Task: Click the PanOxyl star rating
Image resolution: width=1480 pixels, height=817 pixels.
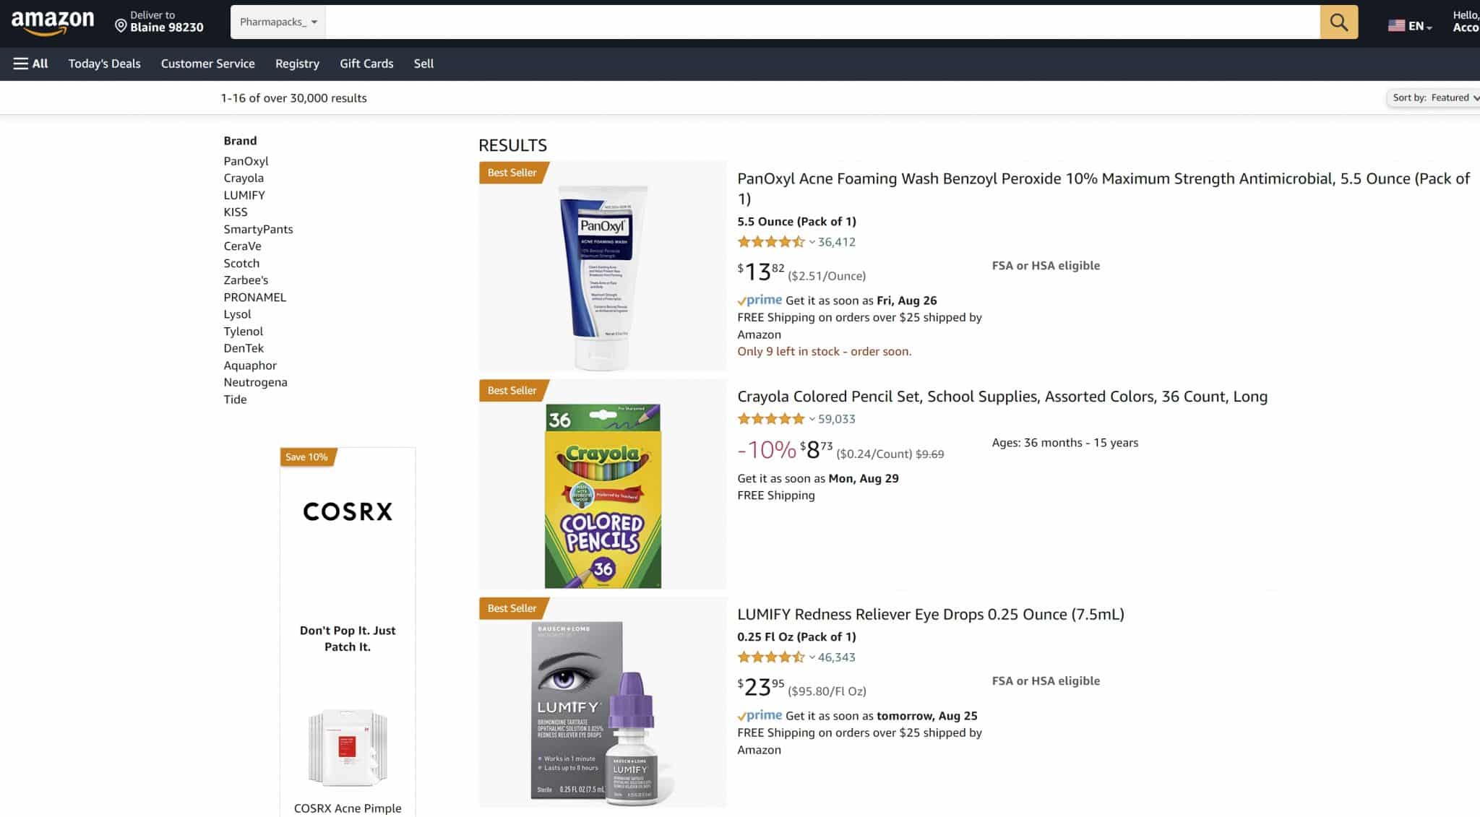Action: point(770,242)
